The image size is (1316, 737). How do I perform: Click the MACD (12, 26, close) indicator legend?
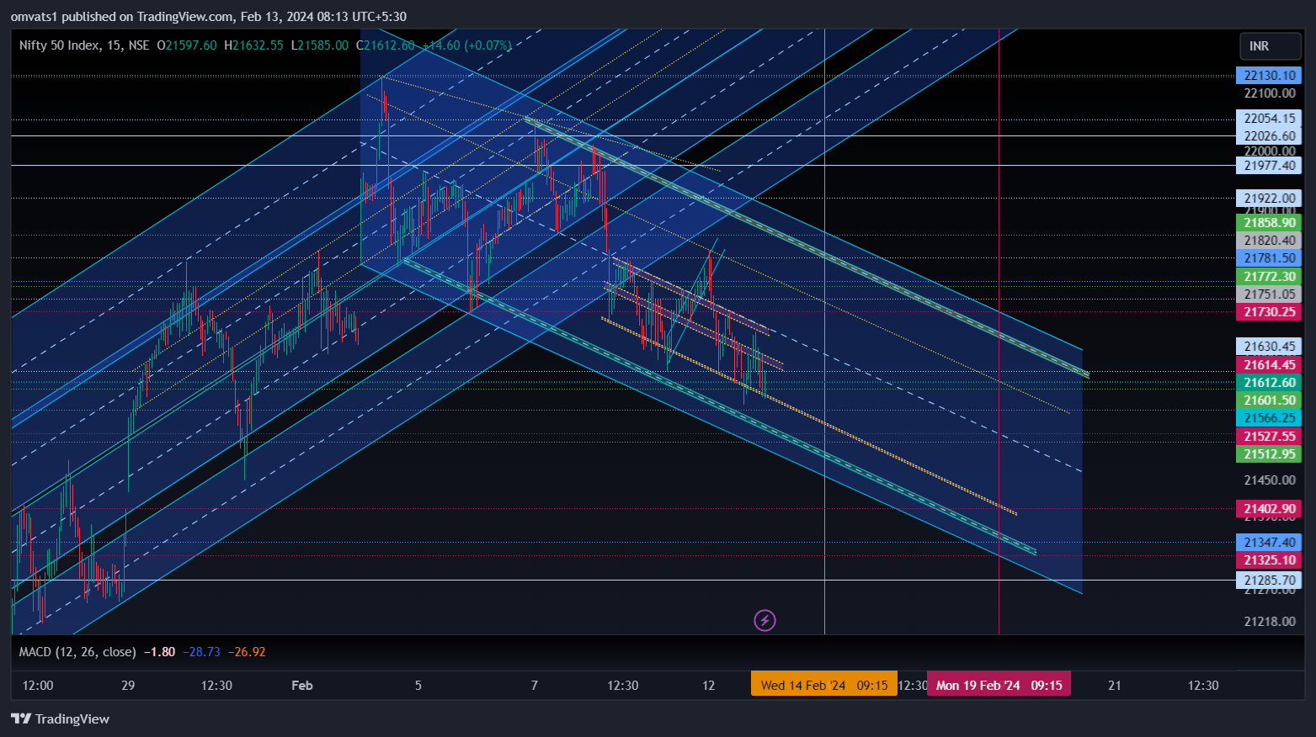coord(77,652)
